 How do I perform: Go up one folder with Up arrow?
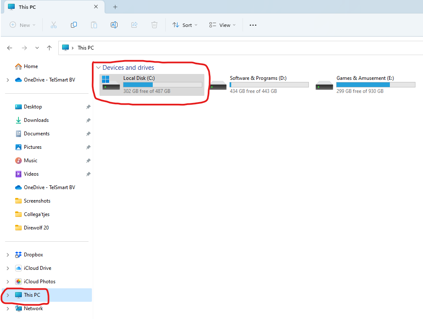pos(50,48)
